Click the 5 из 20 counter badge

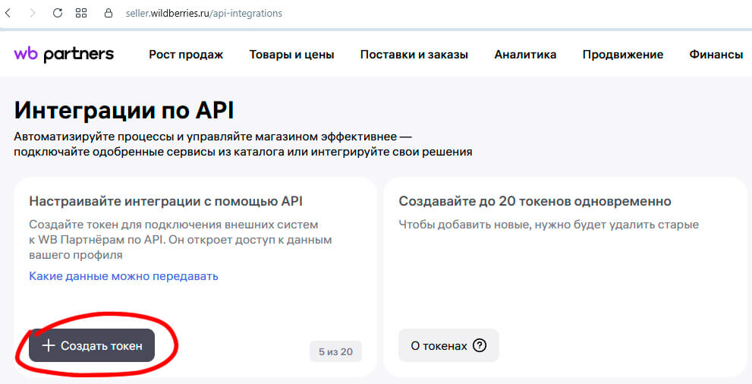(335, 352)
